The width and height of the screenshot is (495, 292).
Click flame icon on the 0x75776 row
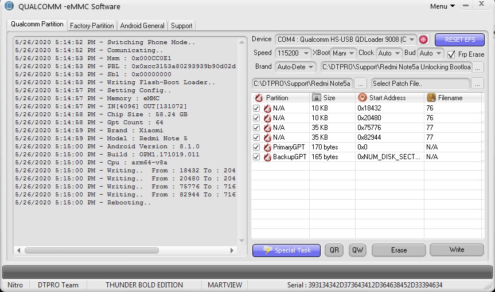[x=267, y=128]
